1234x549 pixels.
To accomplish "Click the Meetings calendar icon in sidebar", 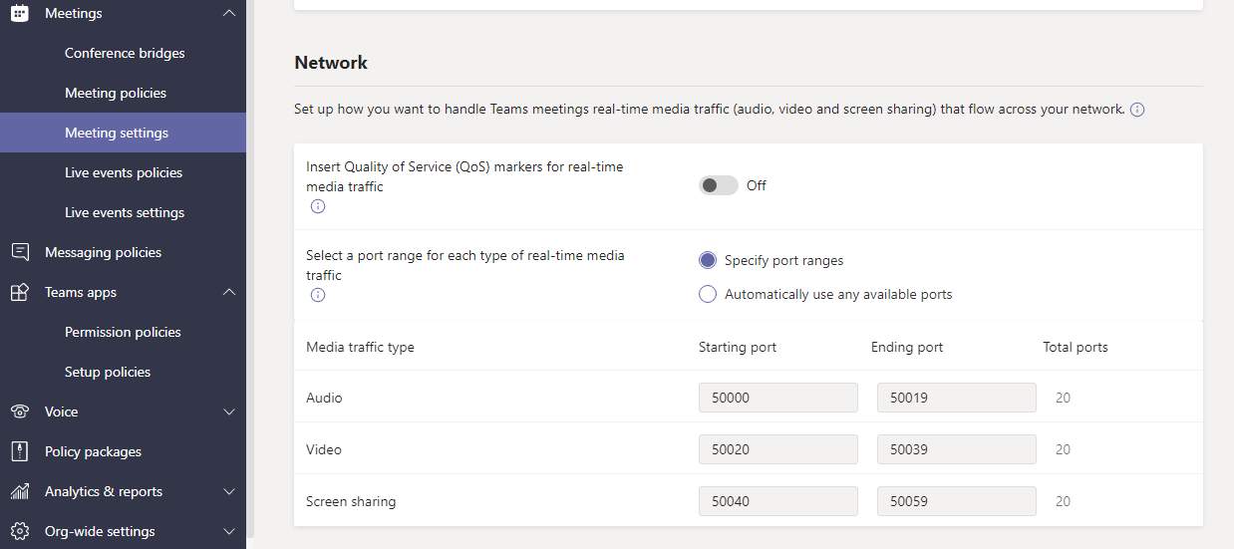I will [x=19, y=13].
